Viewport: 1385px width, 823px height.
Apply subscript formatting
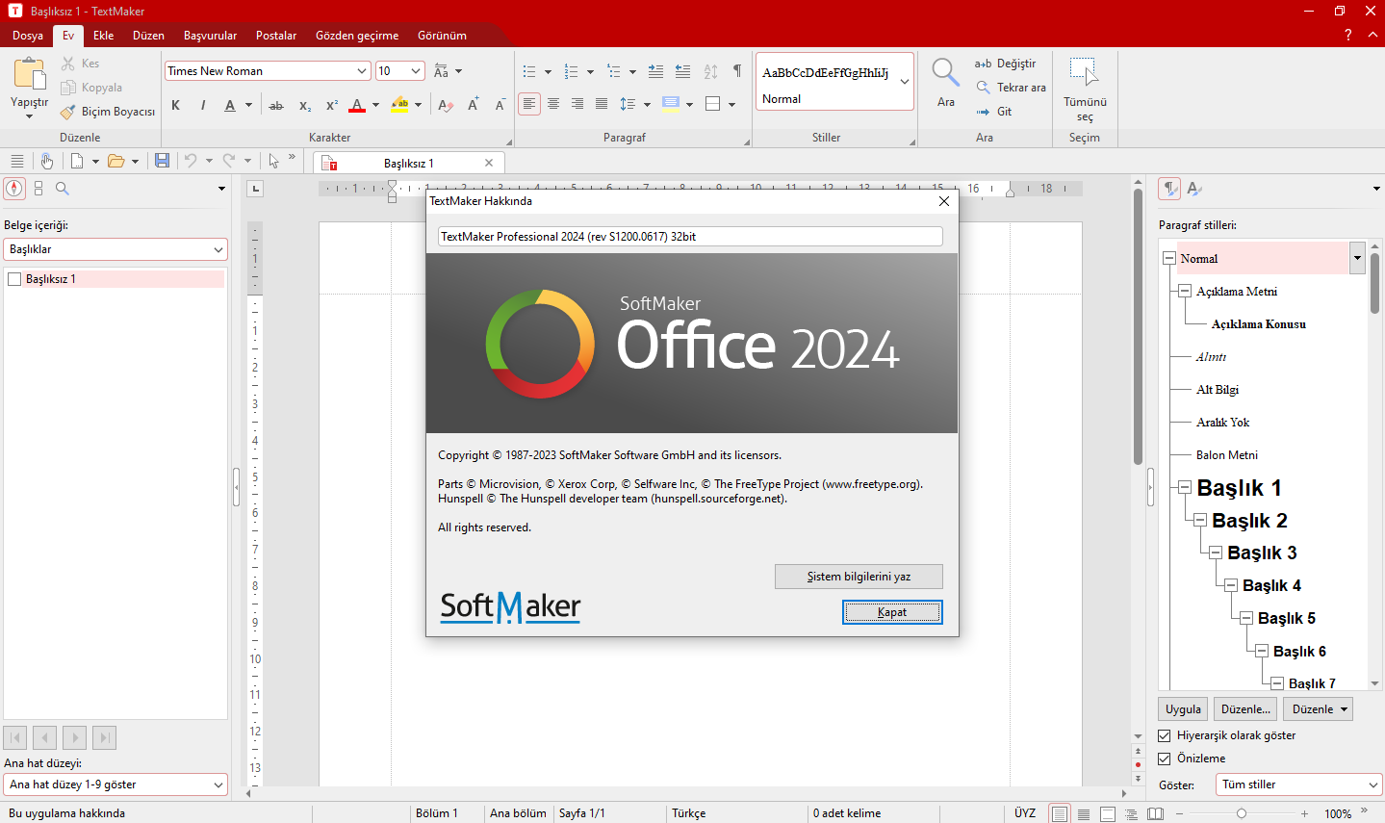pos(304,105)
